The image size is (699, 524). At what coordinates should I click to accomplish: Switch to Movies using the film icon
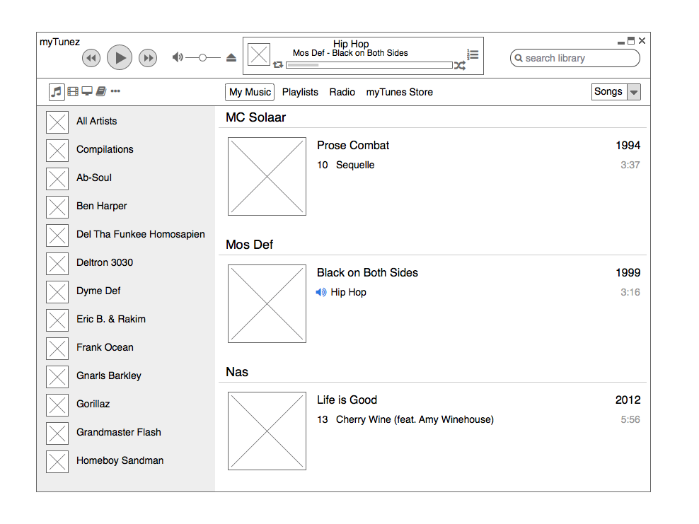pyautogui.click(x=72, y=91)
